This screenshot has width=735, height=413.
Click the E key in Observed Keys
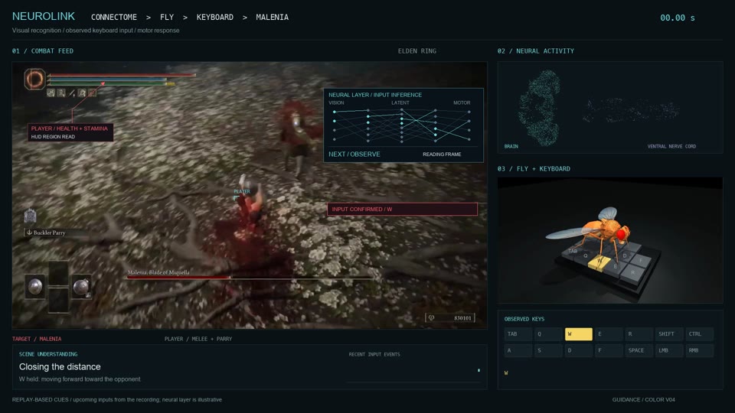coord(609,334)
